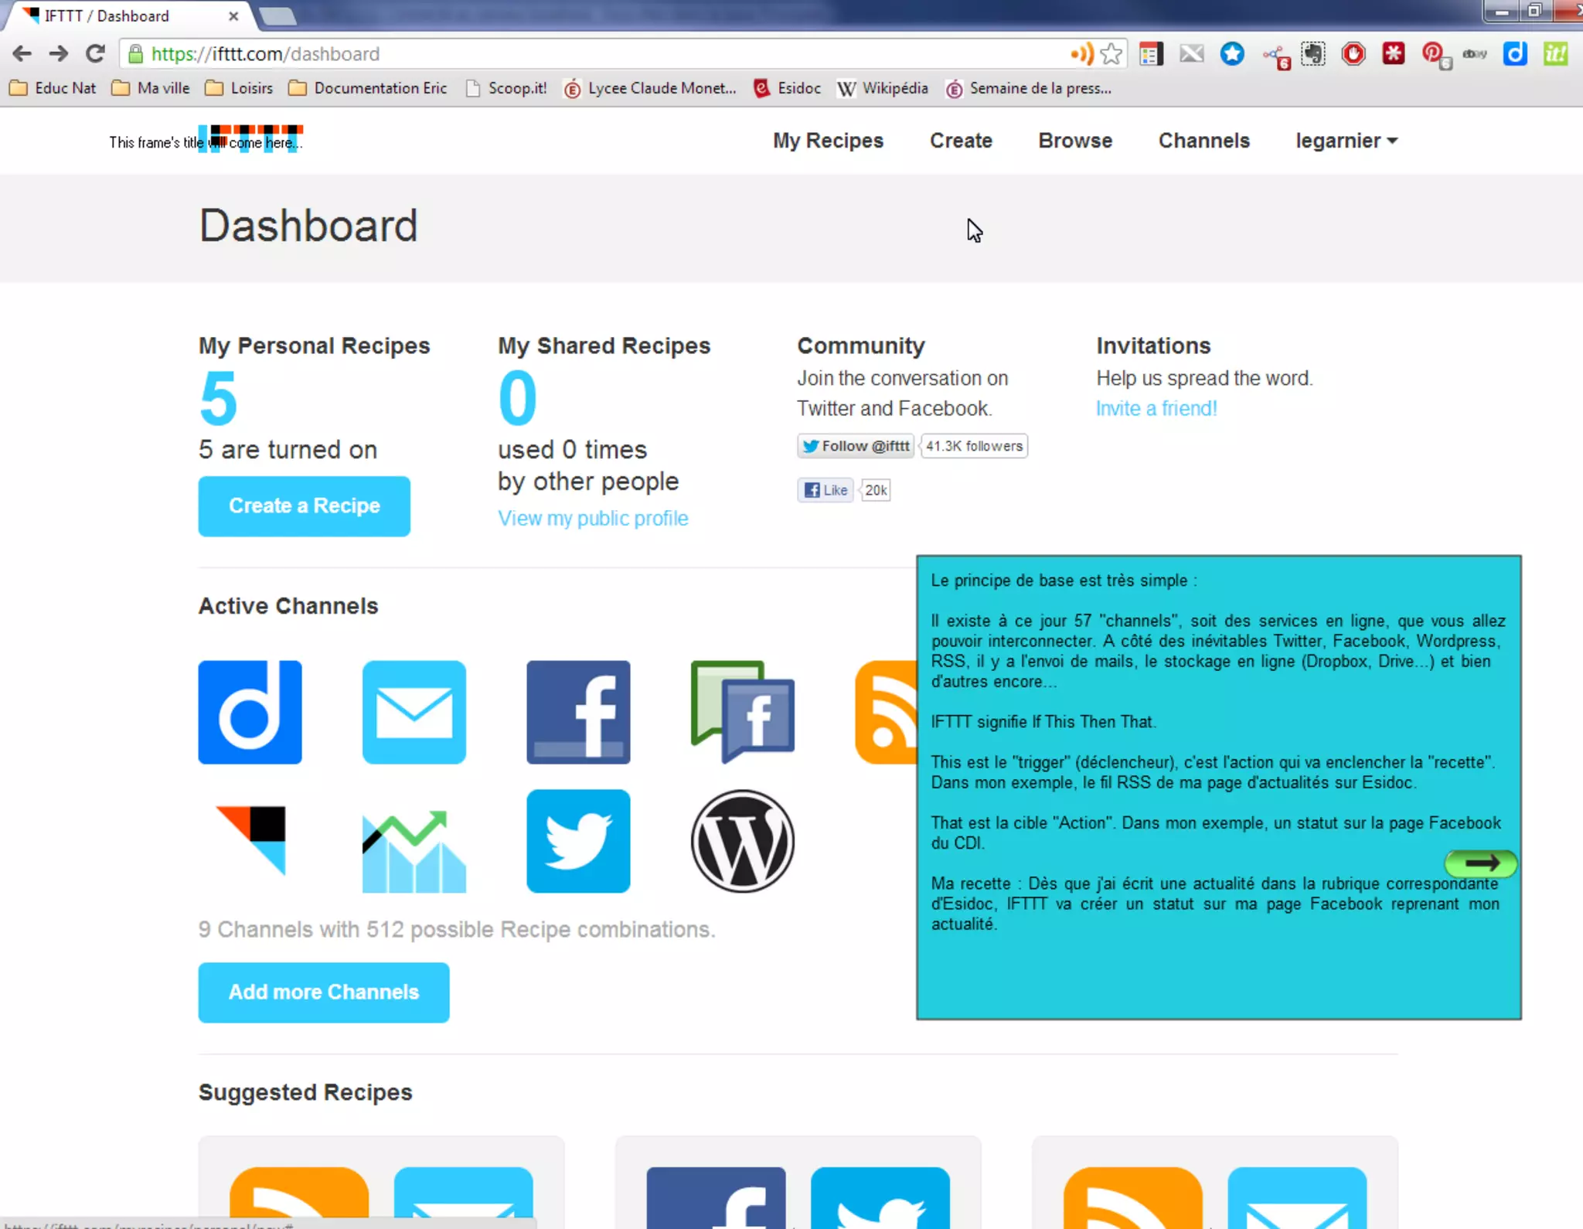This screenshot has width=1583, height=1229.
Task: Bookmark this page with star icon
Action: [x=1112, y=54]
